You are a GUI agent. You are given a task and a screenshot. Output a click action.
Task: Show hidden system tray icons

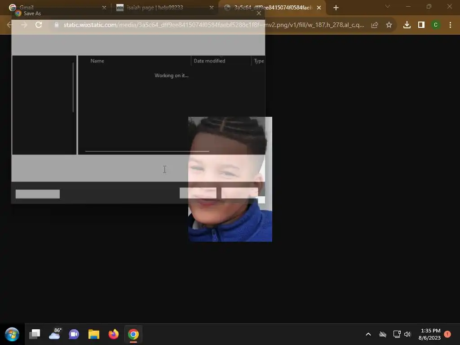coord(368,334)
